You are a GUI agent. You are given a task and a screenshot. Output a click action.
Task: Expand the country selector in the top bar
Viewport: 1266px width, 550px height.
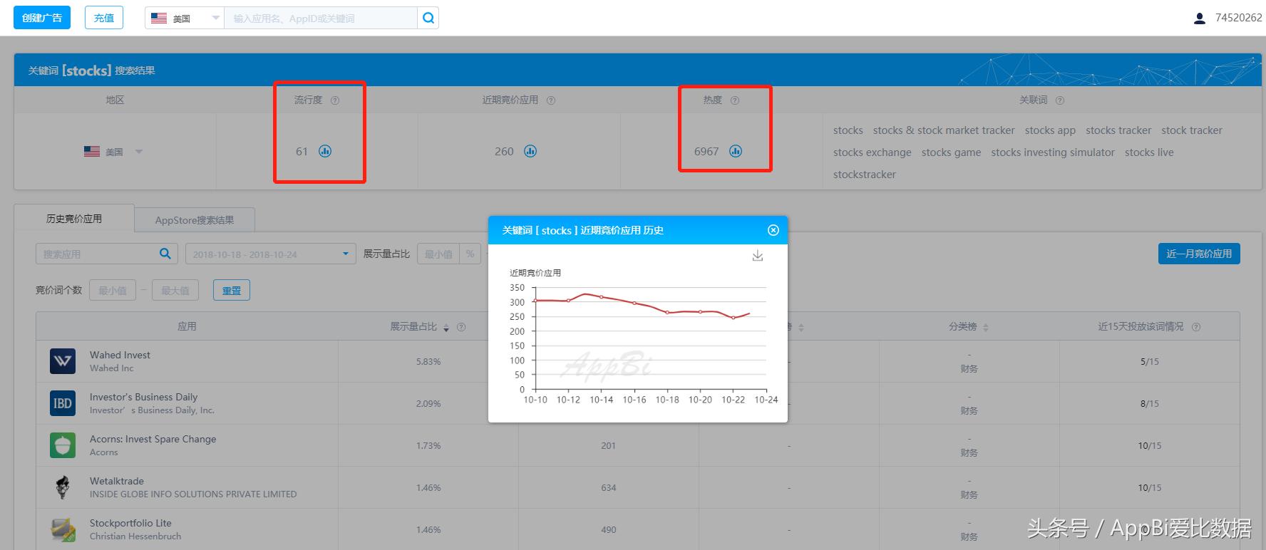[215, 19]
